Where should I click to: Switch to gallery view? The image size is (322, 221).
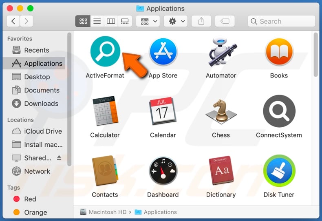tap(125, 21)
